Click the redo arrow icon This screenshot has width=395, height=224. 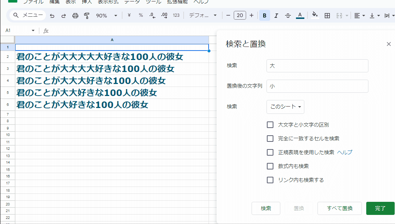tap(63, 16)
